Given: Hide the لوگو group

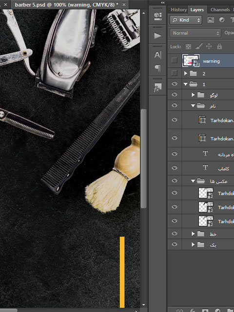Looking at the screenshot, I should [175, 95].
